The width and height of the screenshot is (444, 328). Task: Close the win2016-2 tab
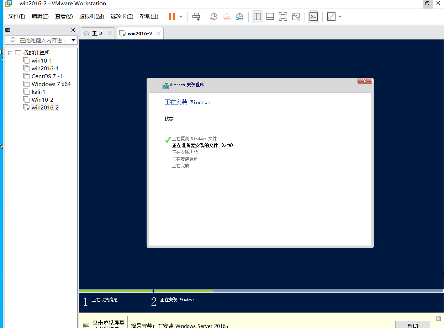[158, 33]
